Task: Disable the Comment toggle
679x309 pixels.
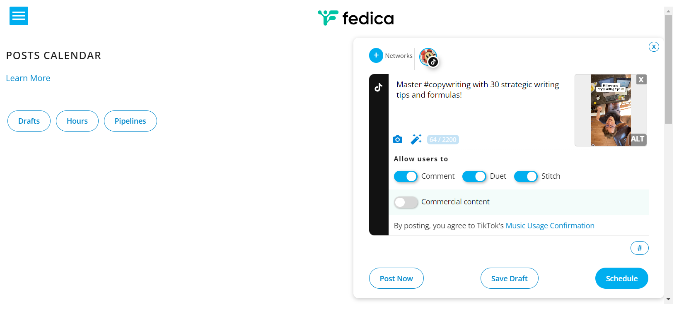Action: [406, 177]
